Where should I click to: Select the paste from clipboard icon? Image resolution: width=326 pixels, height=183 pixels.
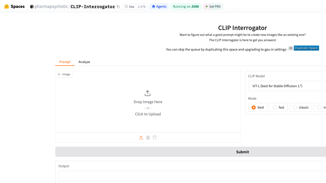click(155, 138)
